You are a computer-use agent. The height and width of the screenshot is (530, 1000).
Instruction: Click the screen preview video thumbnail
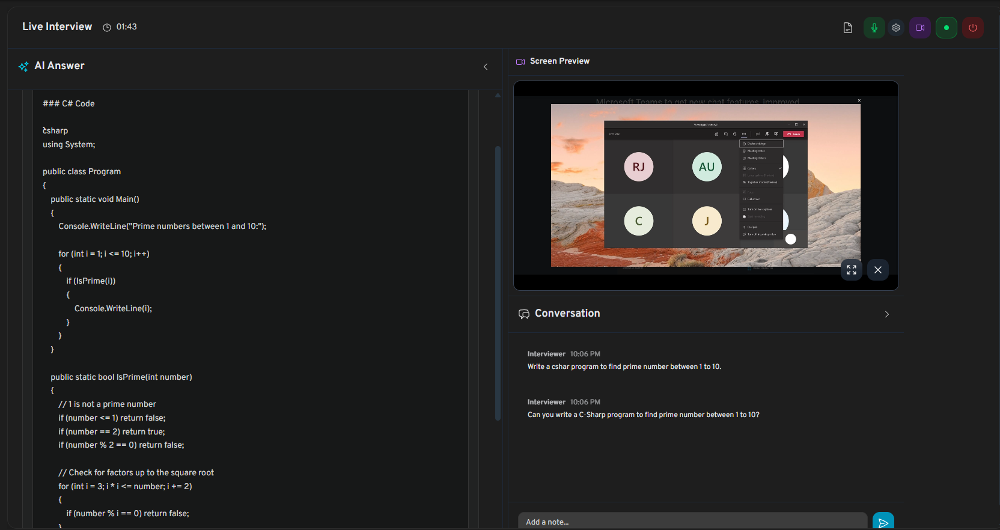click(706, 185)
